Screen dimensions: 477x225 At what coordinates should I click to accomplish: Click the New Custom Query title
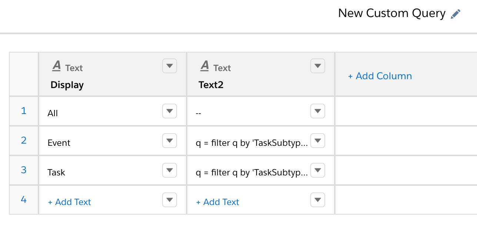(391, 13)
